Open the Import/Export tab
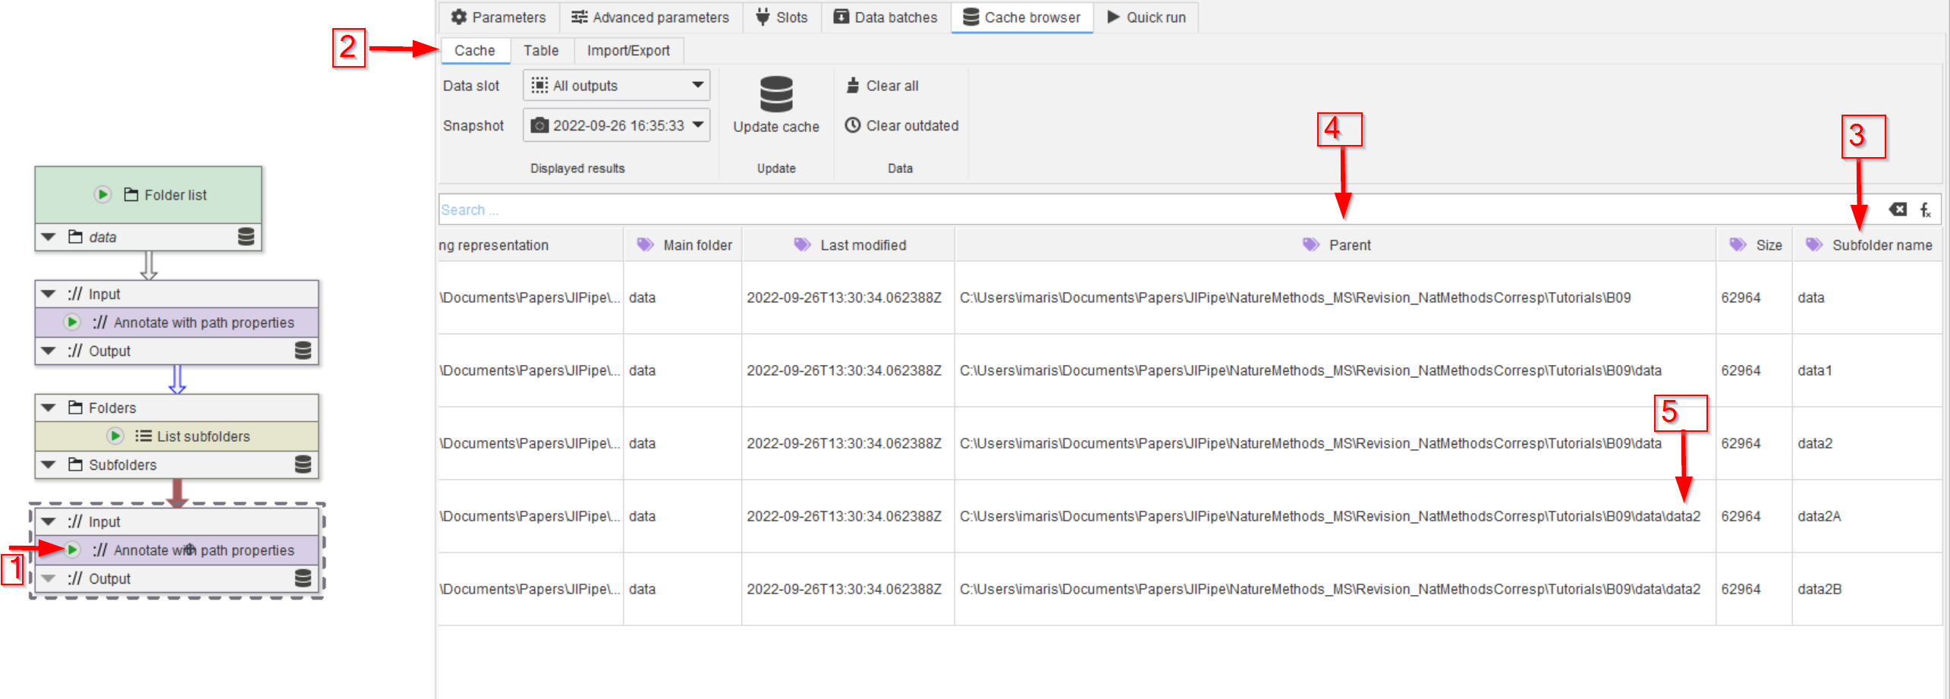The height and width of the screenshot is (699, 1950). pos(627,51)
